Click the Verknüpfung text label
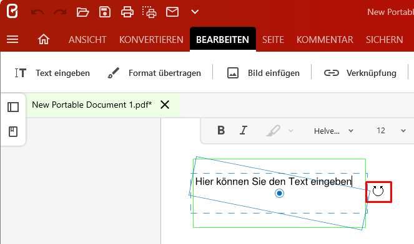The image size is (414, 244). pos(372,73)
